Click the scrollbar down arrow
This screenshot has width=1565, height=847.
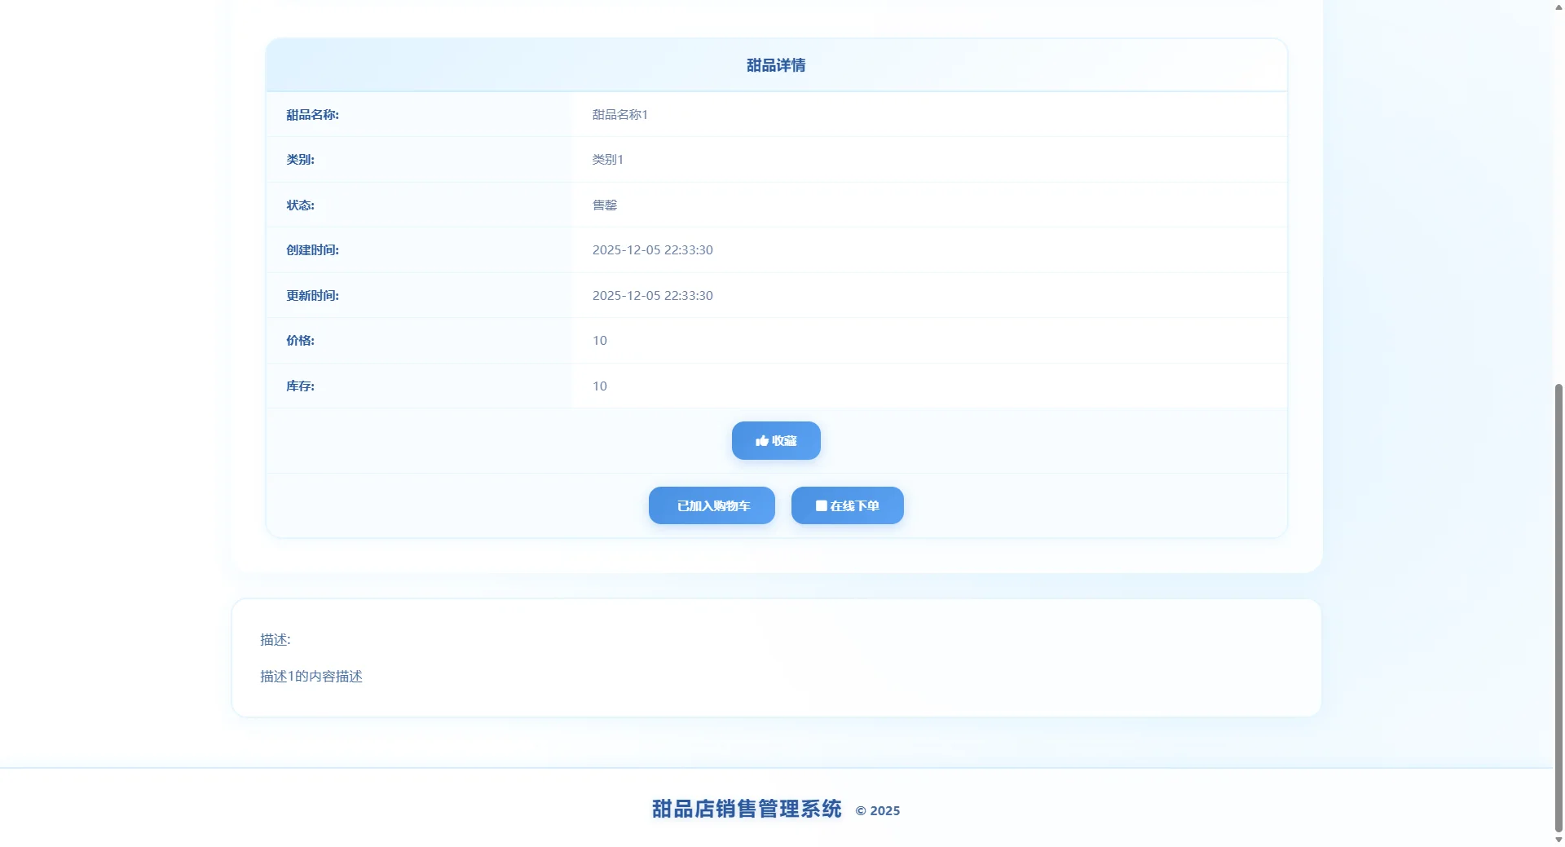(1556, 840)
